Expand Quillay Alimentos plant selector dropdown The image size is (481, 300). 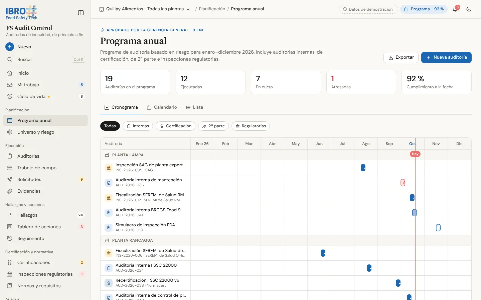145,9
